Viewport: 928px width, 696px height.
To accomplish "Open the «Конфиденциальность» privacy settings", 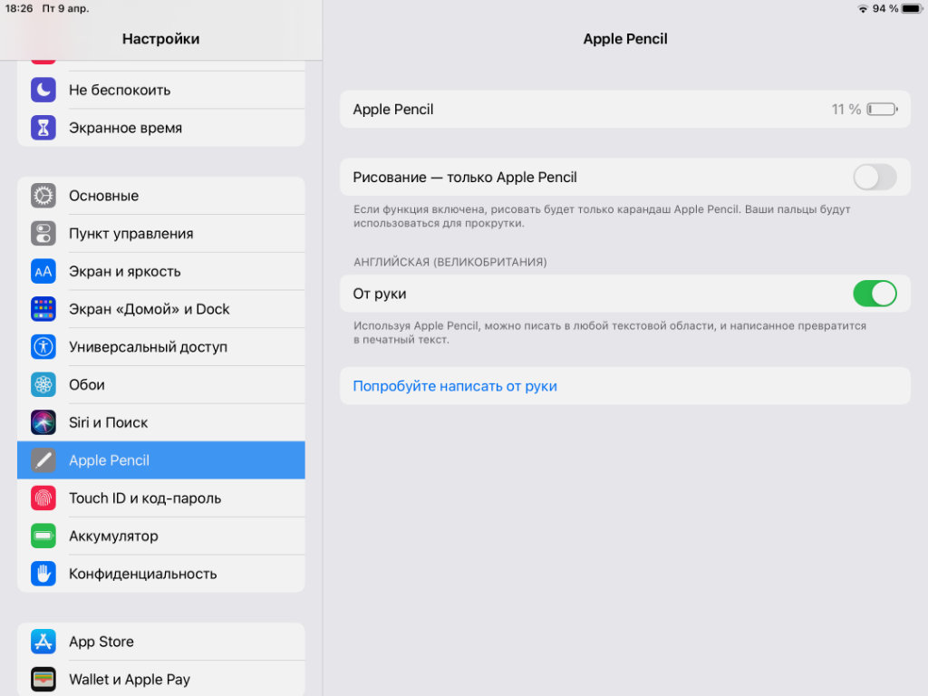I will 161,574.
